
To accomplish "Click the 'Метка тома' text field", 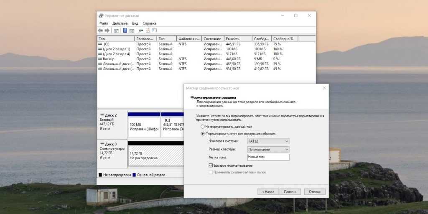I will tap(268, 157).
